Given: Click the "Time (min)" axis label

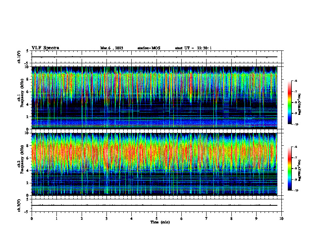Looking at the screenshot, I should coord(160,222).
